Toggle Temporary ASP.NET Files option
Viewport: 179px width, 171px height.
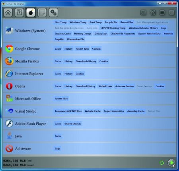click(x=68, y=111)
